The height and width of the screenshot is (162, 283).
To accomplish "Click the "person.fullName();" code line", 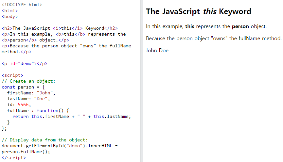I will pyautogui.click(x=26, y=152).
